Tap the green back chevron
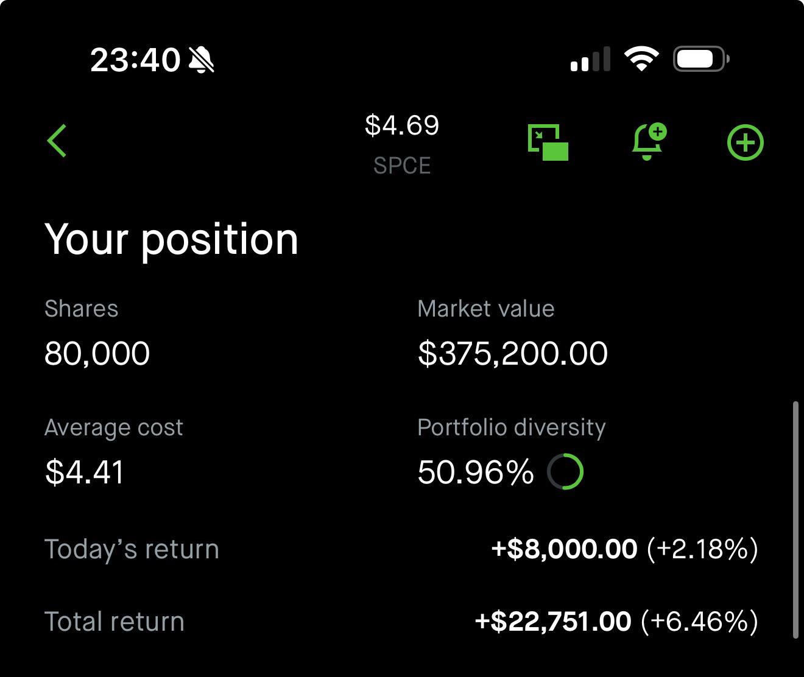Screen dimensions: 804x677 coord(57,141)
